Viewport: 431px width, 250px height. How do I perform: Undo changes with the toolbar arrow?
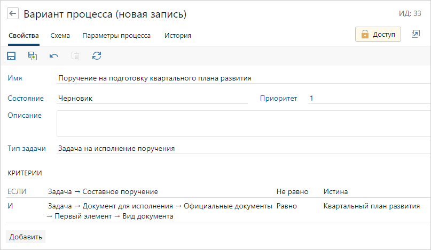[x=54, y=55]
